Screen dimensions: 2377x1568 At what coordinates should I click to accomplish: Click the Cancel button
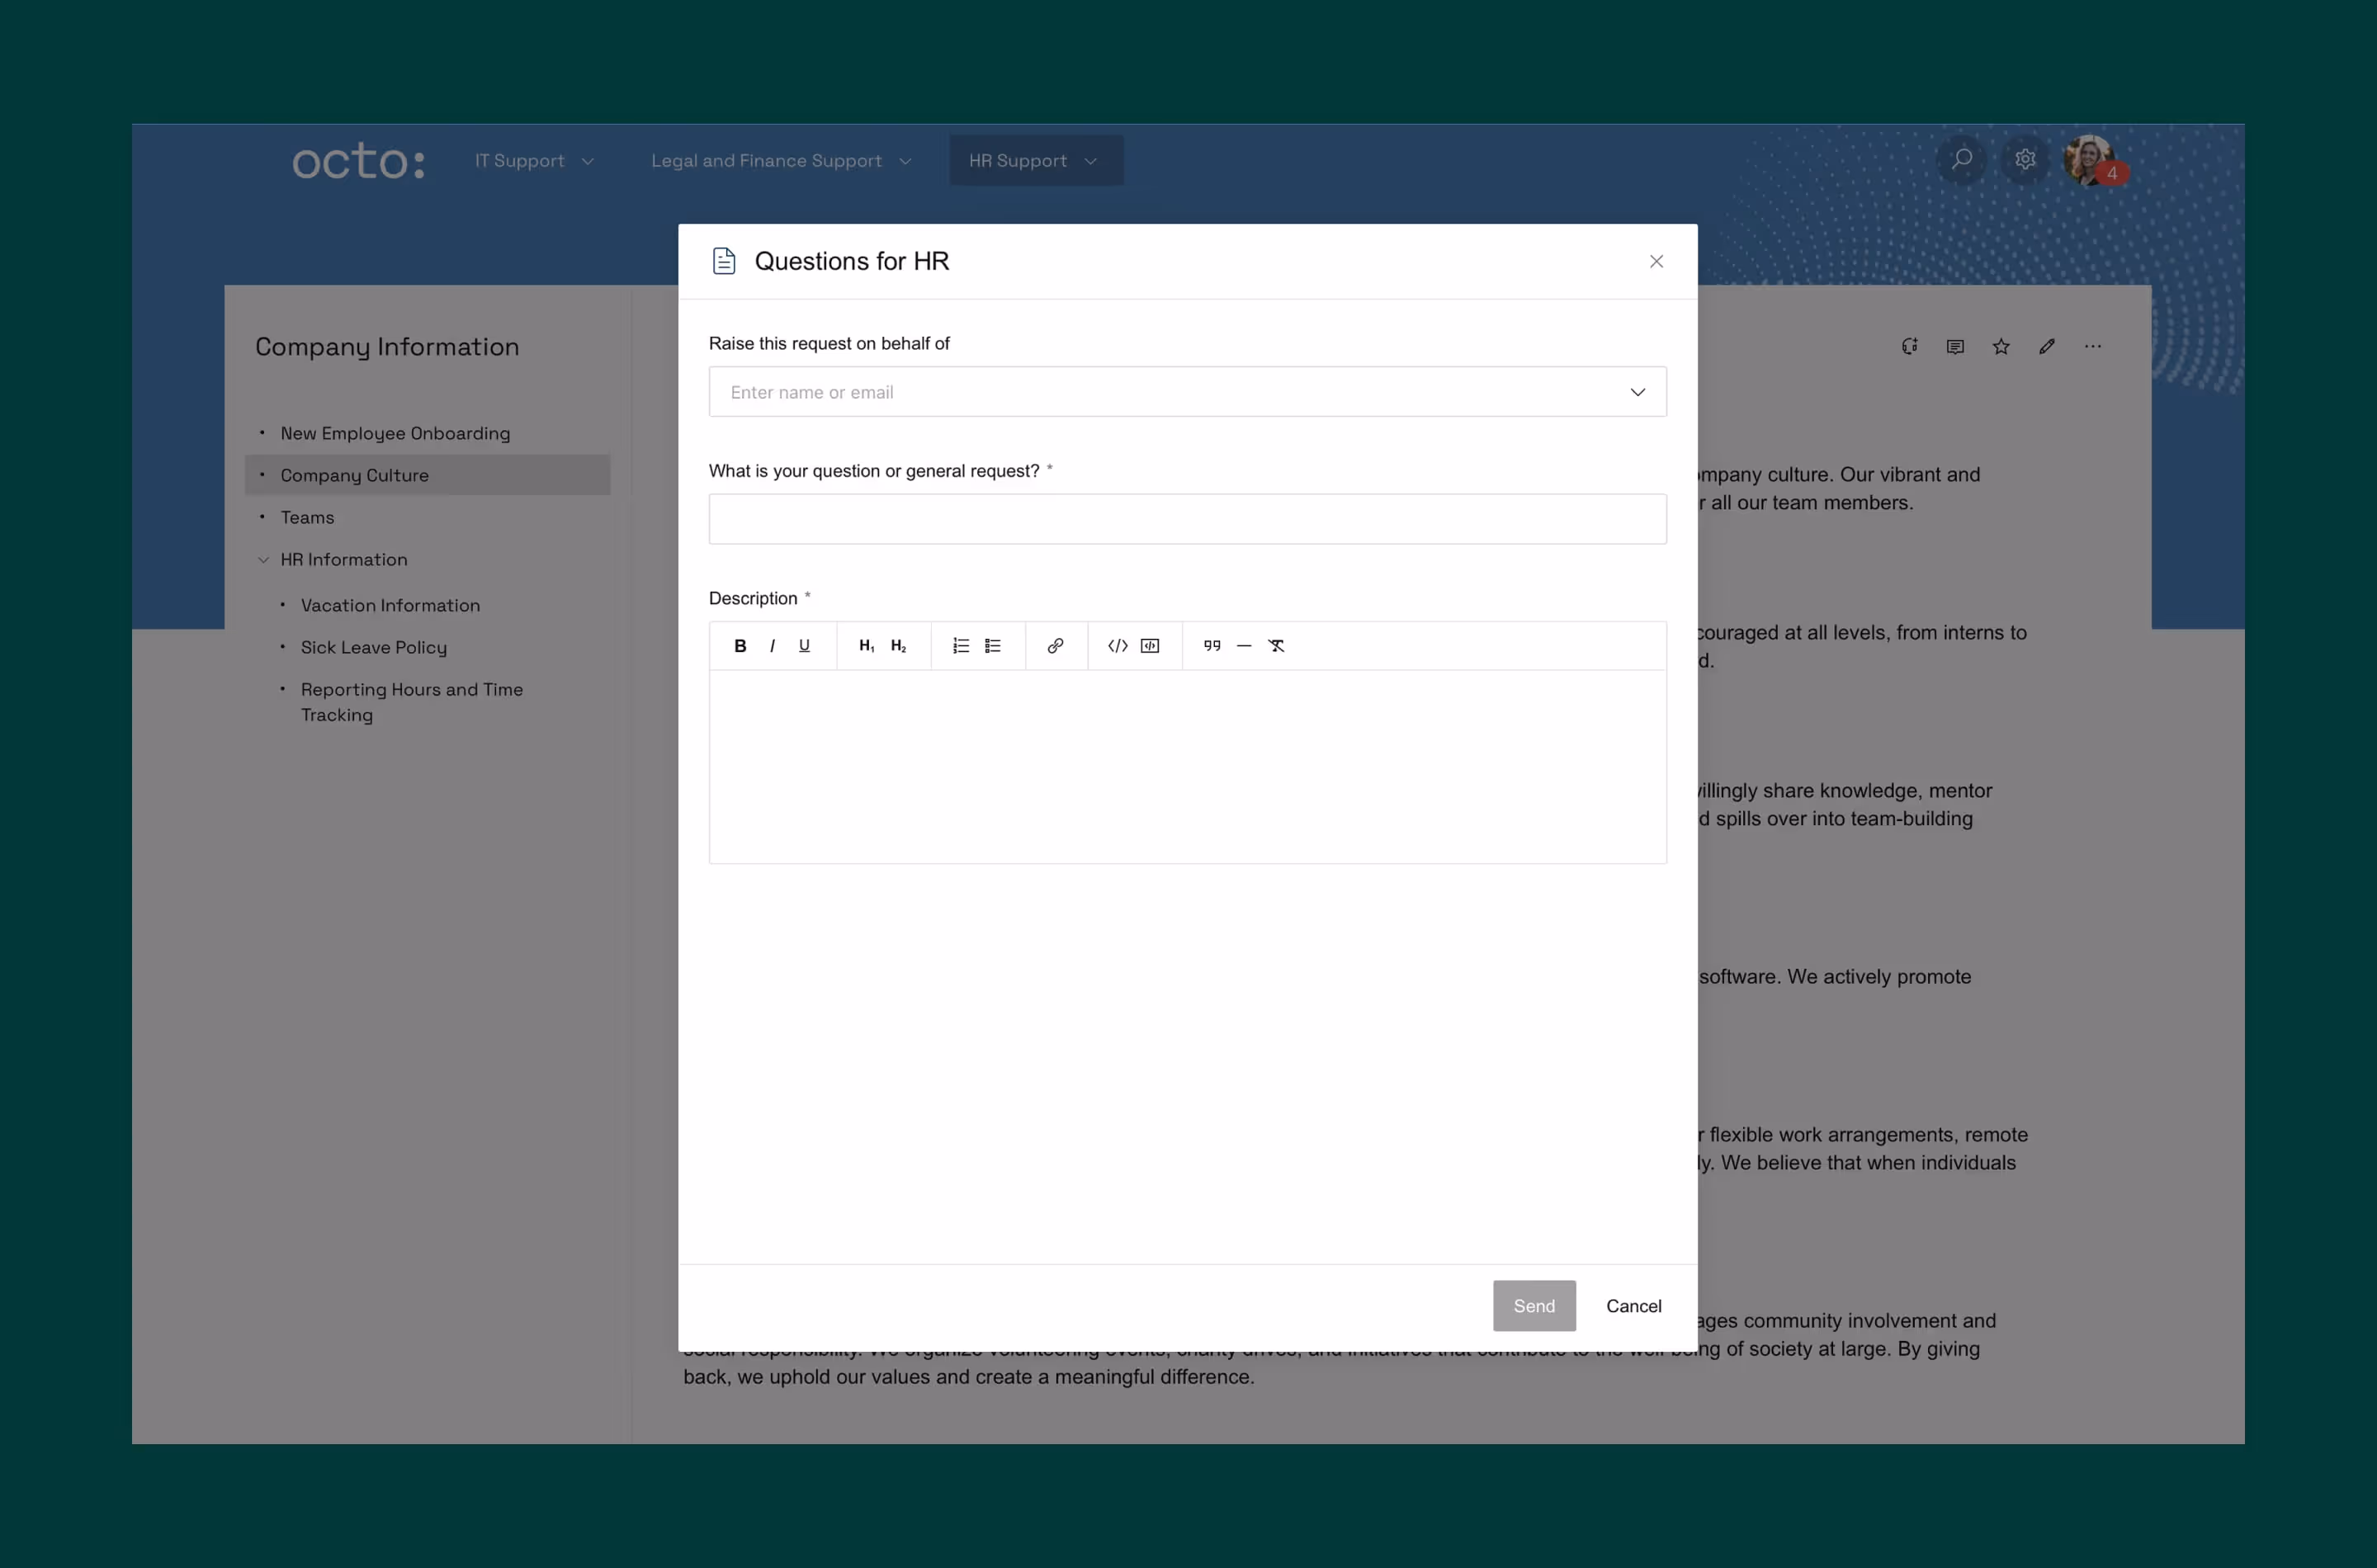1633,1306
